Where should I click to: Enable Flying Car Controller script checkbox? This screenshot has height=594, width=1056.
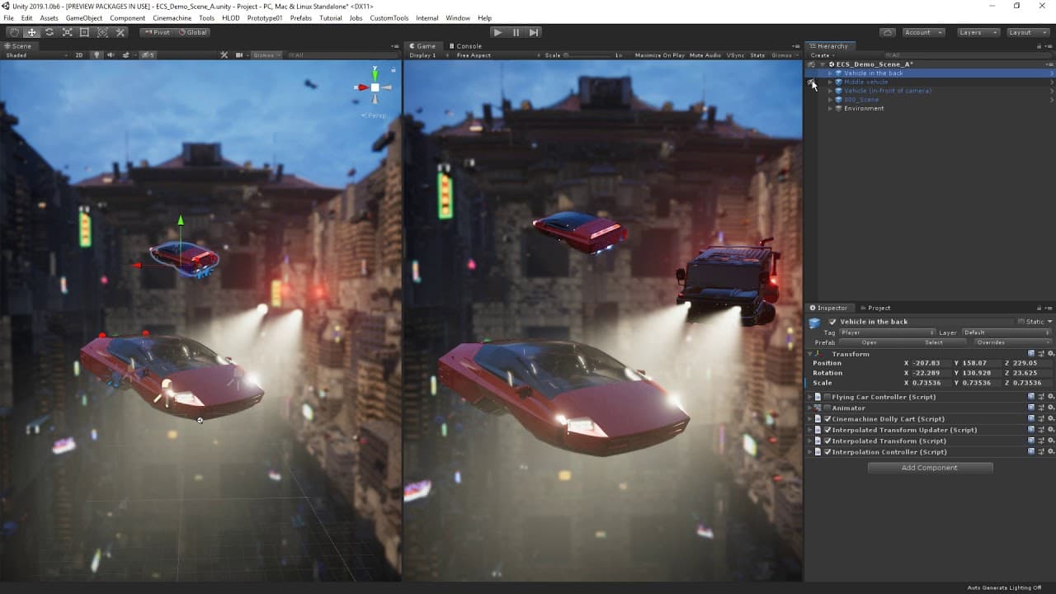coord(827,397)
